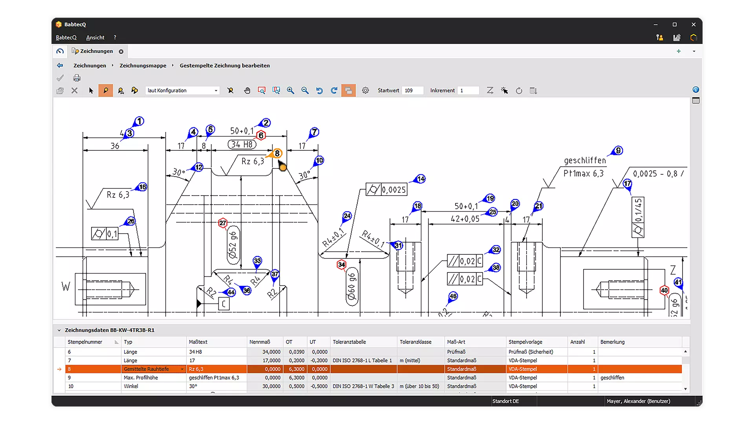Click stamp marker 8 on the drawing
Screen dimensions: 754x424
tap(277, 154)
